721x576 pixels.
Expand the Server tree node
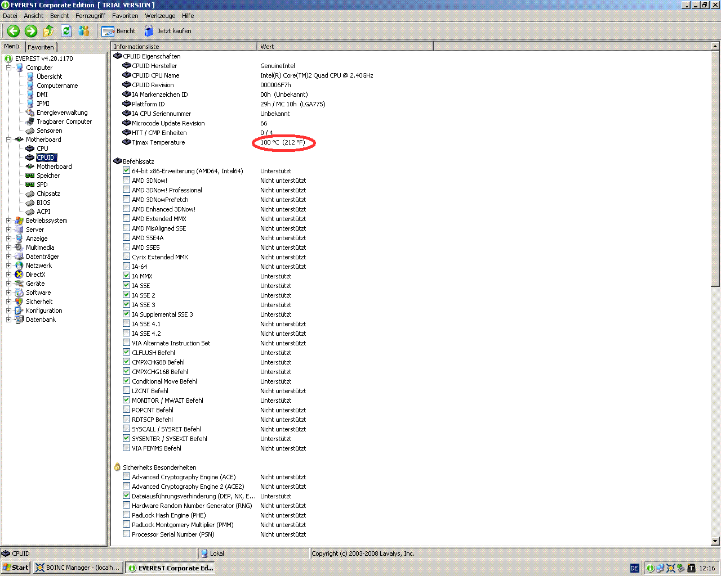pyautogui.click(x=8, y=229)
